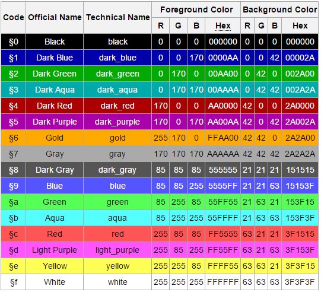Click the FFAA00 Gold hex cell
321x292 pixels.
(x=223, y=138)
